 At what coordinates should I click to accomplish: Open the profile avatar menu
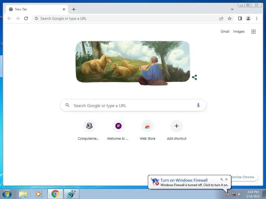(248, 18)
